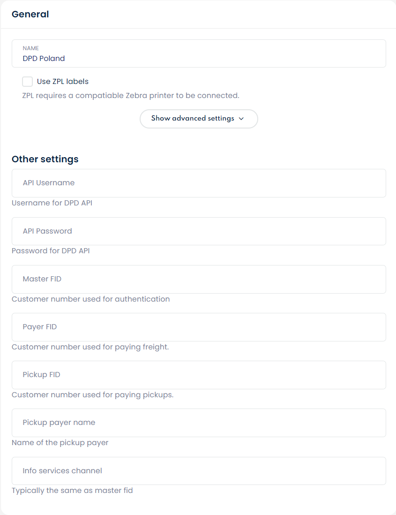Click the Pickup payer name field
This screenshot has height=515, width=396.
pyautogui.click(x=199, y=423)
